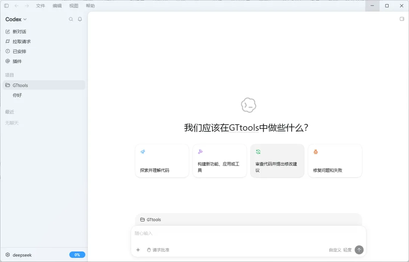Select 探索并理解代码 suggestion card
Viewport: 409px width, 262px height.
click(x=162, y=161)
